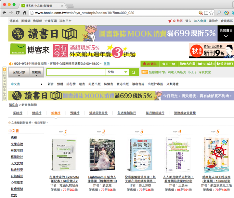This screenshot has height=198, width=234.
Task: Select the 預購榜 ranking tab
Action: coord(75,113)
